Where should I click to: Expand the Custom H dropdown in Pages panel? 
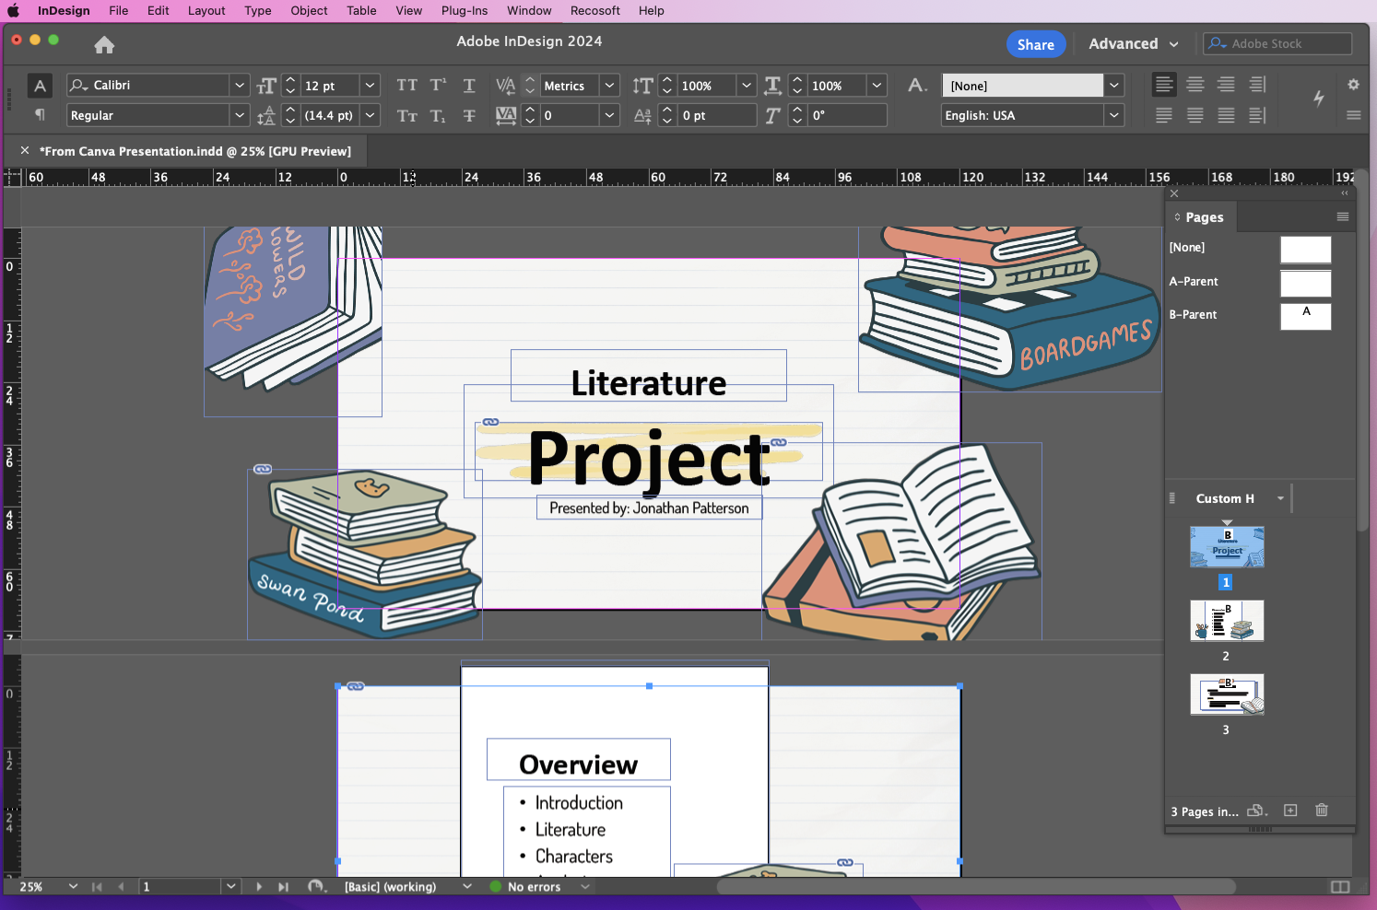click(x=1279, y=498)
